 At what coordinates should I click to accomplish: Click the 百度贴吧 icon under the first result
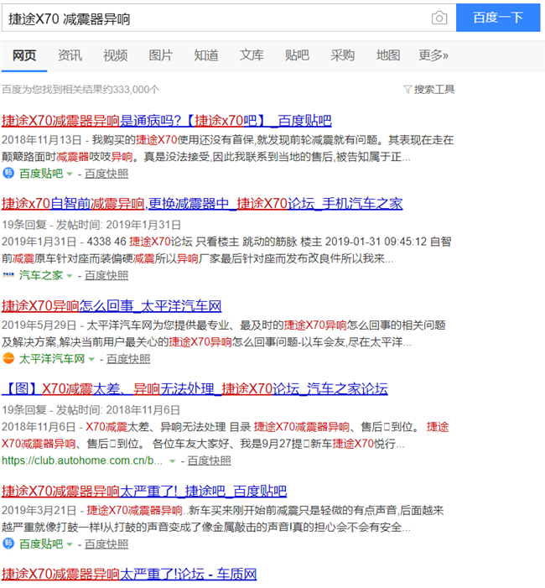pyautogui.click(x=8, y=174)
